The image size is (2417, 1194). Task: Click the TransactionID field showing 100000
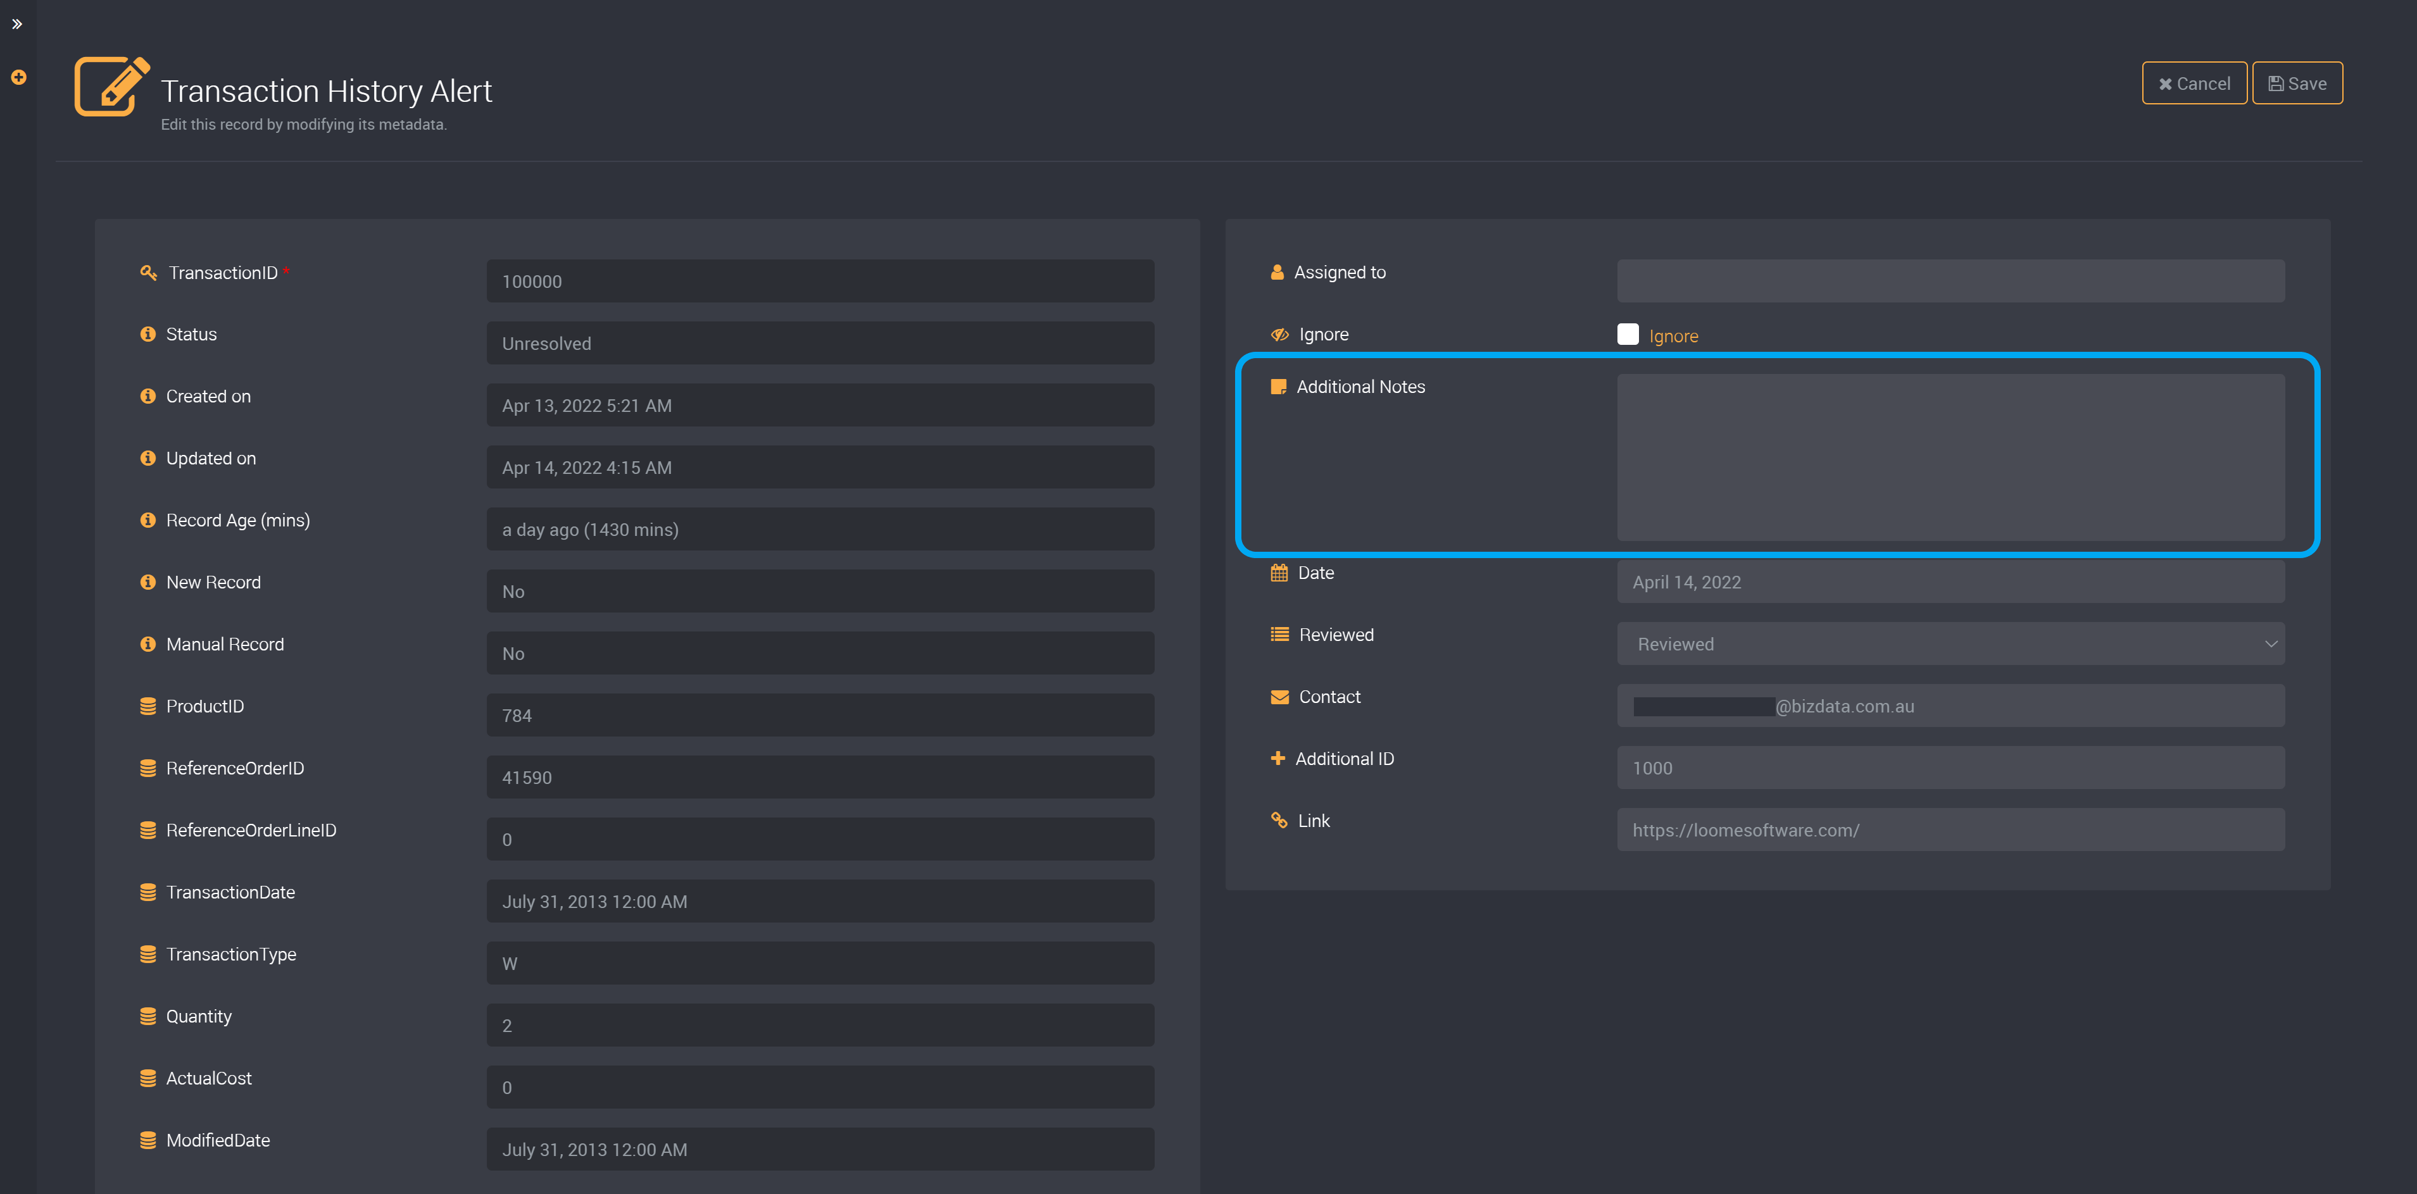(820, 280)
